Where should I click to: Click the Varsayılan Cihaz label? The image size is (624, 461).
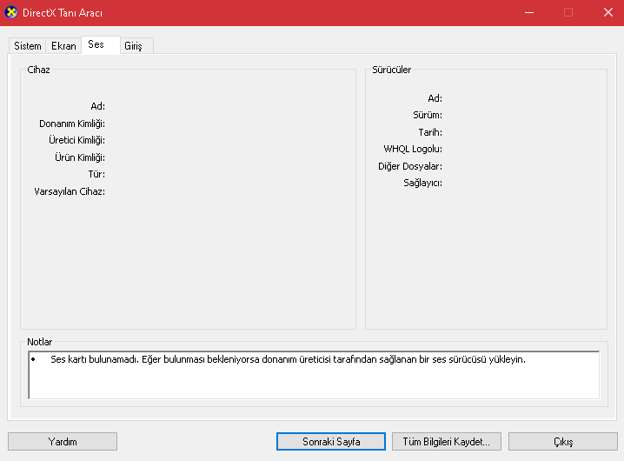(x=70, y=191)
